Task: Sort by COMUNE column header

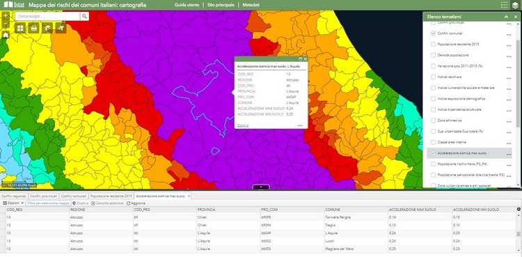Action: click(x=356, y=210)
